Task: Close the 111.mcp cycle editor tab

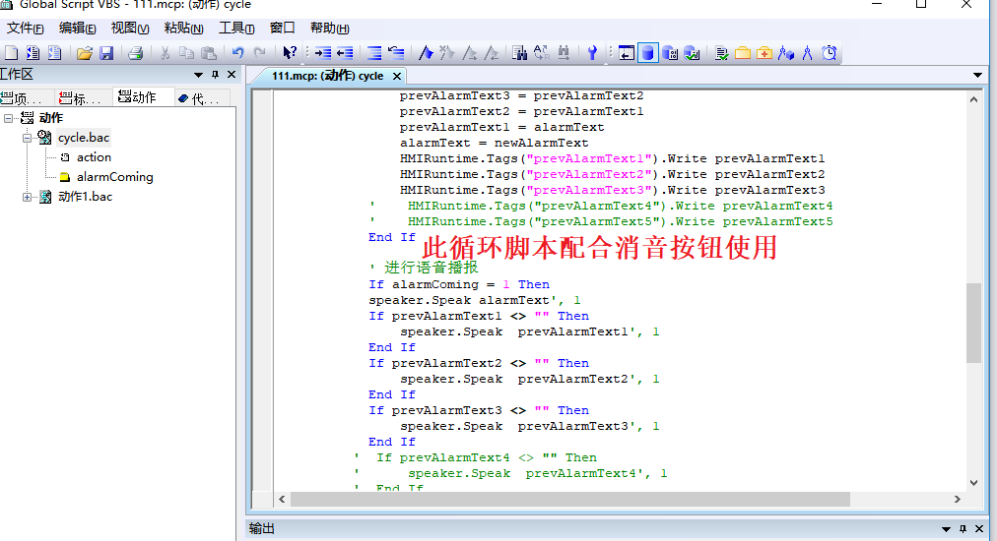Action: click(x=396, y=76)
